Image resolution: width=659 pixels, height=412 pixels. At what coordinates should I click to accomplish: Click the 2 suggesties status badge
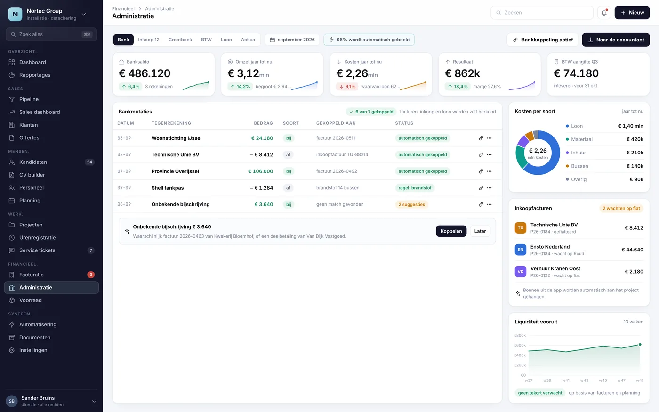[x=412, y=204]
